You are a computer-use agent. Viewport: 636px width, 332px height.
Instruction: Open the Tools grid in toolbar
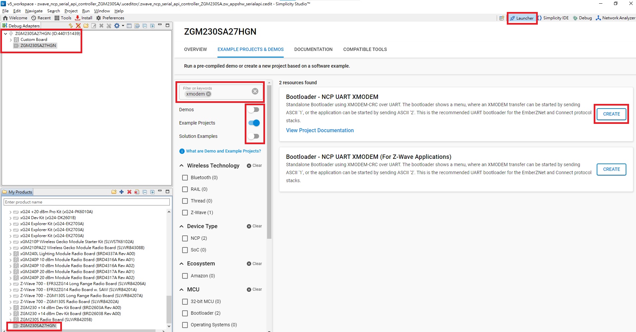coord(63,18)
